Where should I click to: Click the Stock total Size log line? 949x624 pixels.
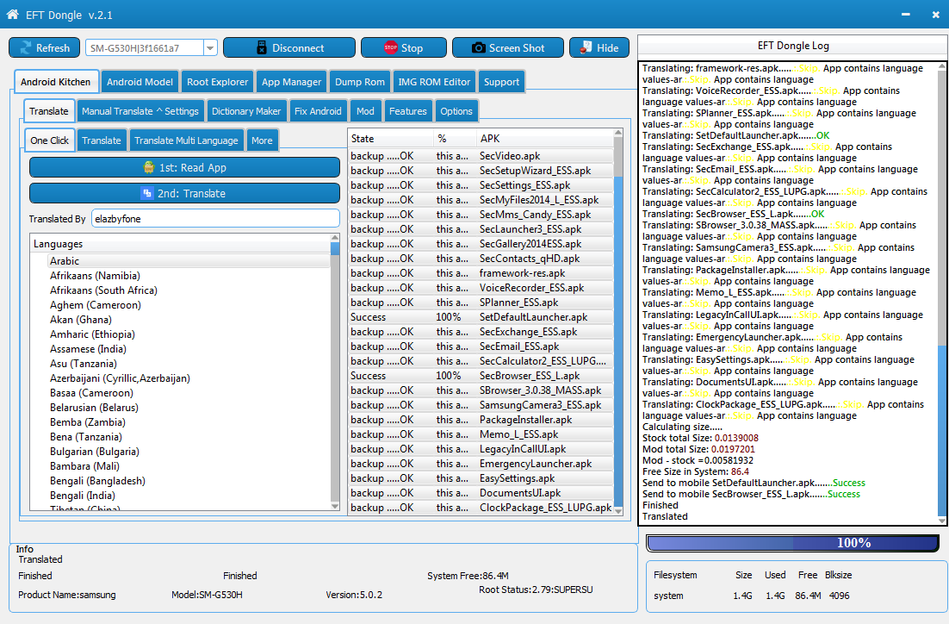point(700,438)
